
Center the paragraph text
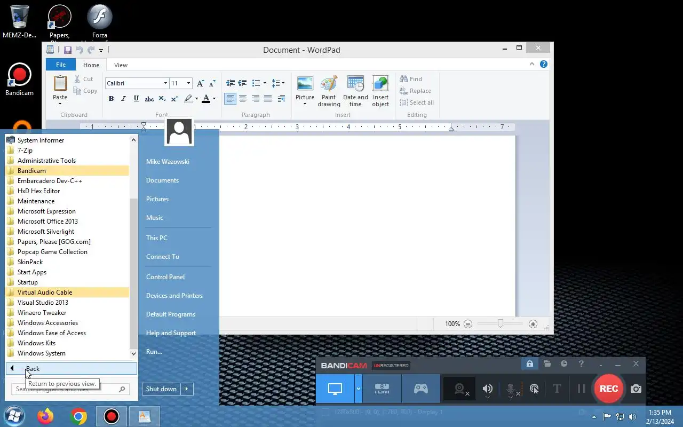(x=243, y=99)
